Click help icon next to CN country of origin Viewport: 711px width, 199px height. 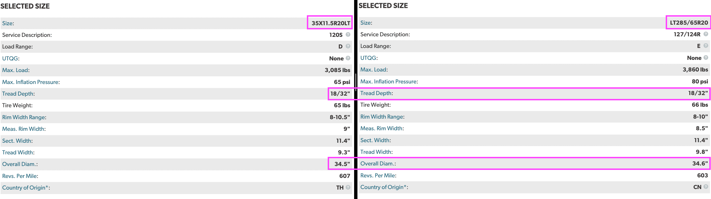click(x=705, y=187)
